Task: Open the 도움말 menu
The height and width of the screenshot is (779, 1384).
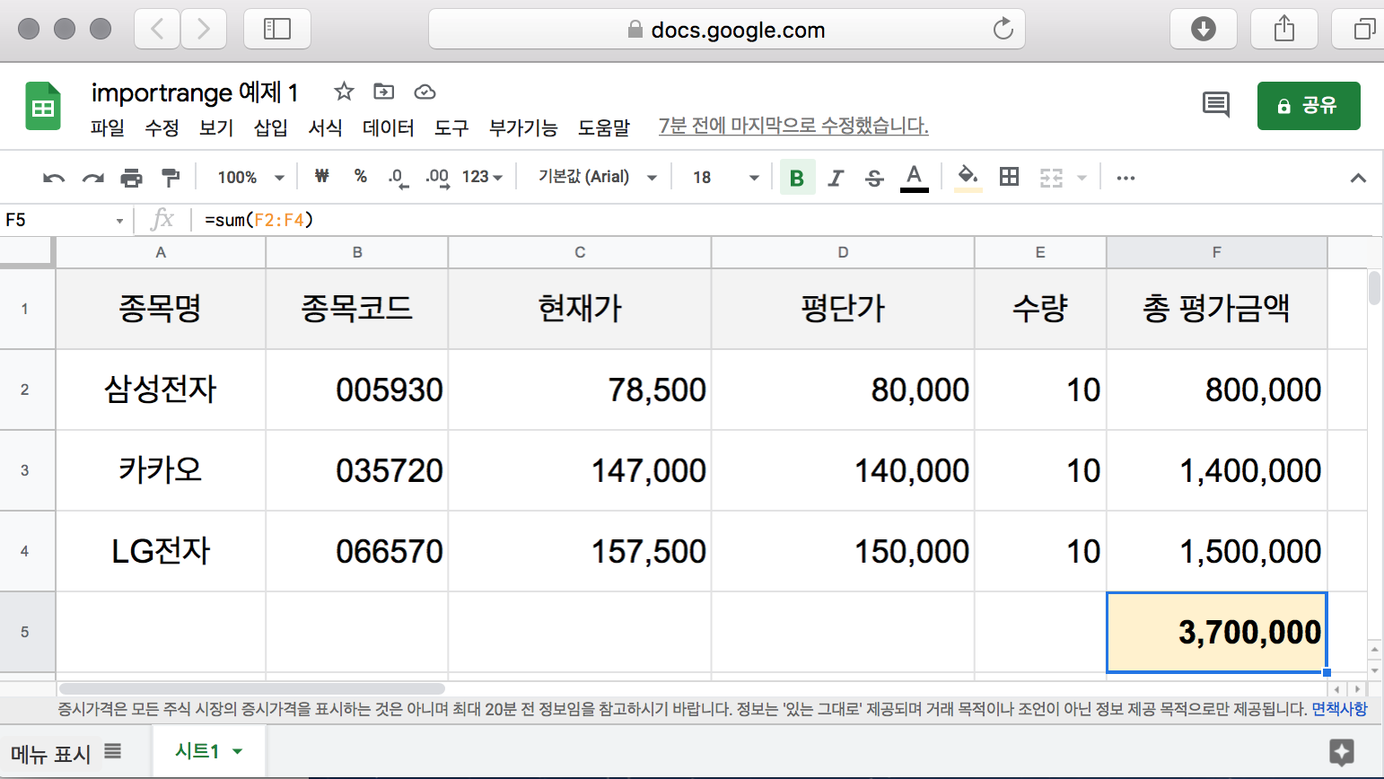Action: (x=604, y=127)
